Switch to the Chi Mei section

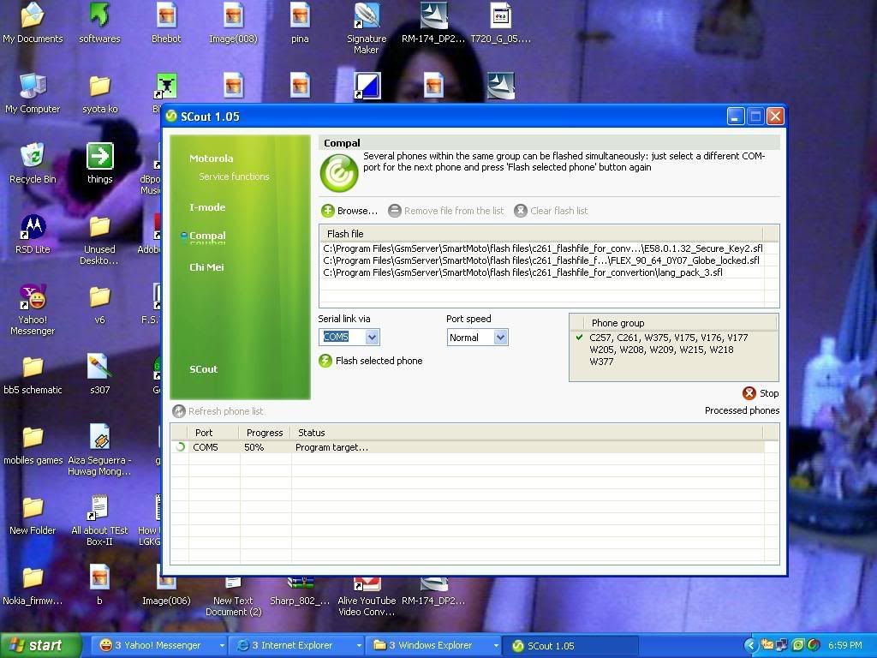[x=206, y=267]
